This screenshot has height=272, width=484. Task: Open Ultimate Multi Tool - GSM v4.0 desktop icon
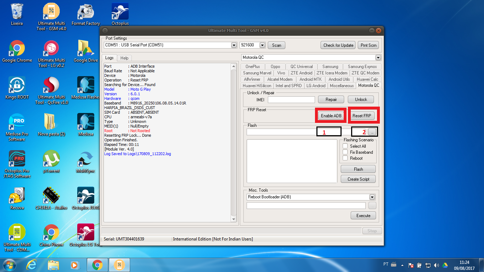click(x=51, y=17)
